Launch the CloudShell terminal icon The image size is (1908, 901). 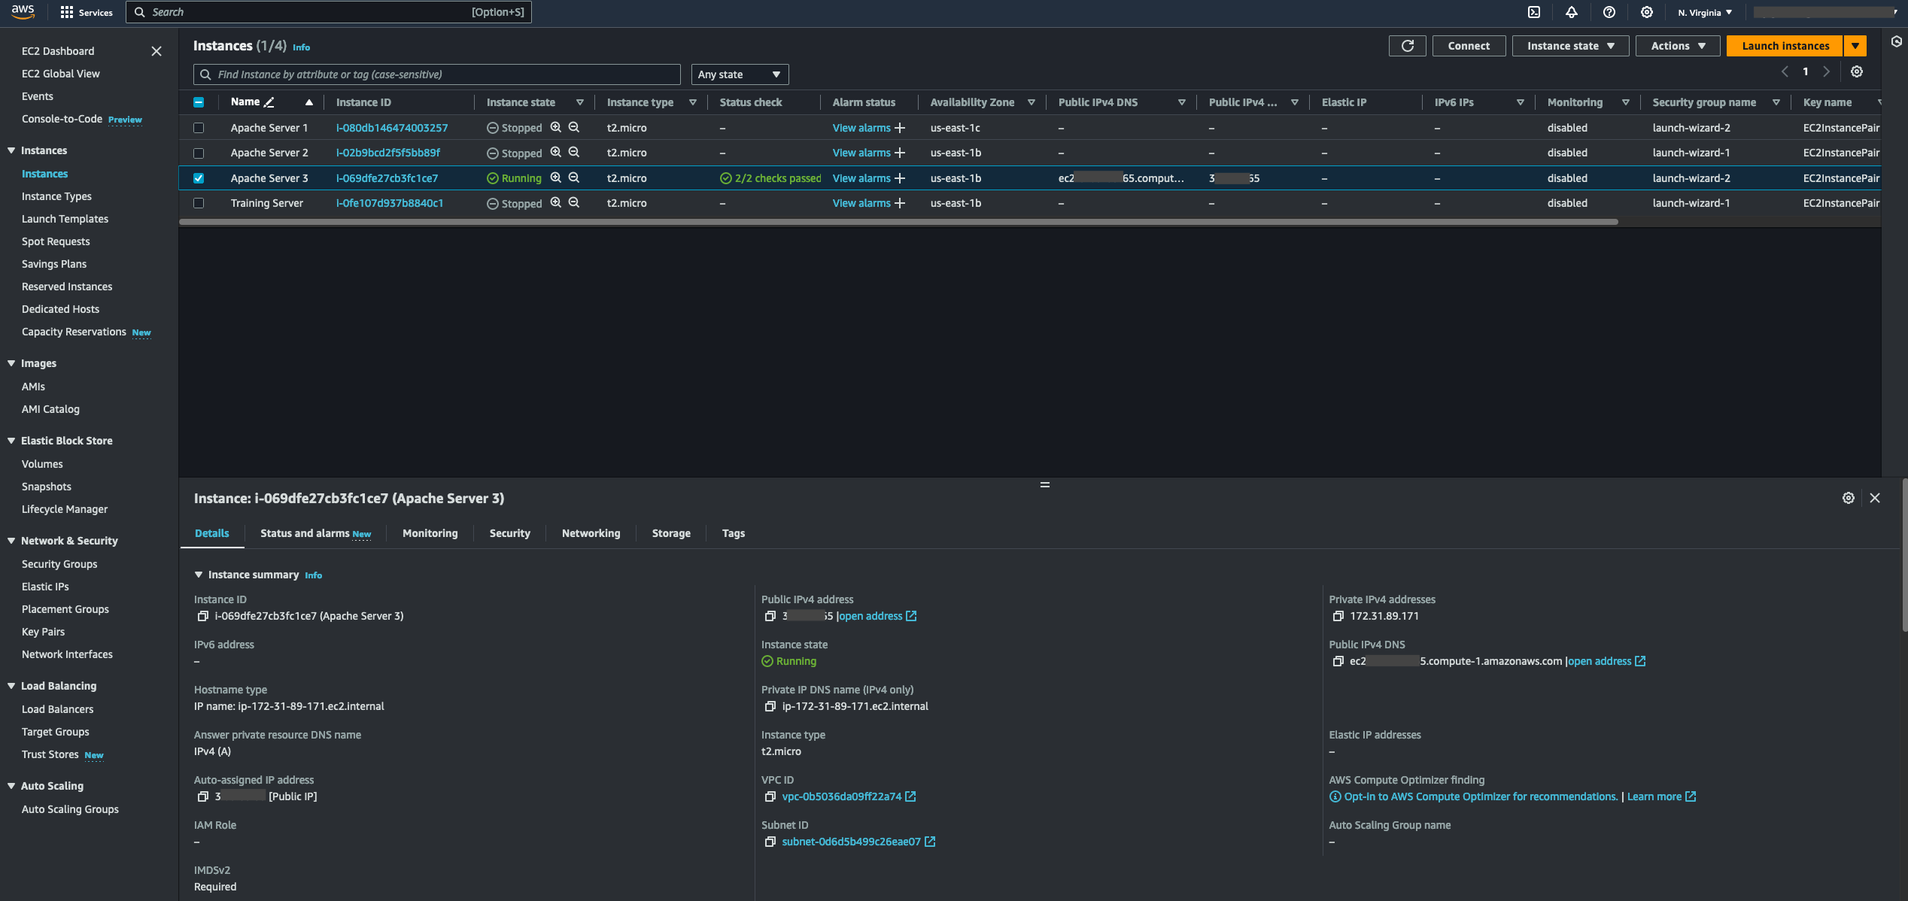1534,12
